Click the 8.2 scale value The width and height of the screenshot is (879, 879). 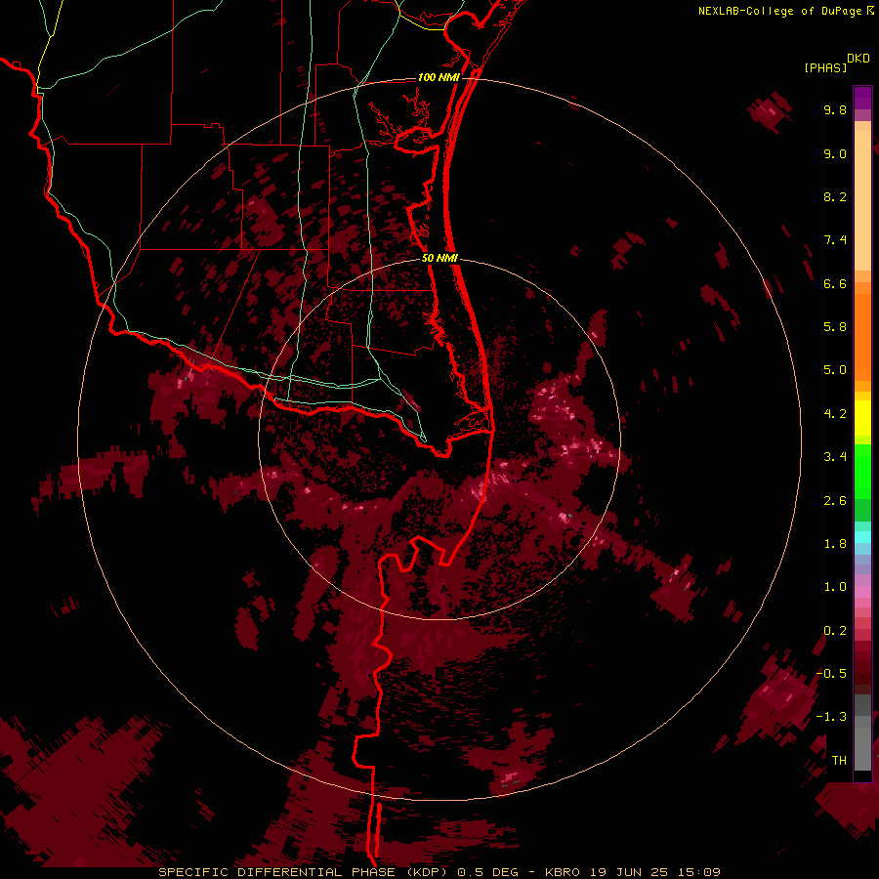(x=835, y=196)
